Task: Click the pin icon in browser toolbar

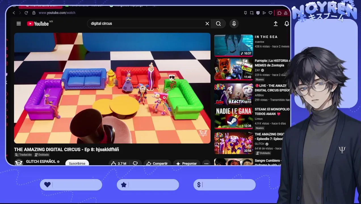Action: pyautogui.click(x=245, y=13)
